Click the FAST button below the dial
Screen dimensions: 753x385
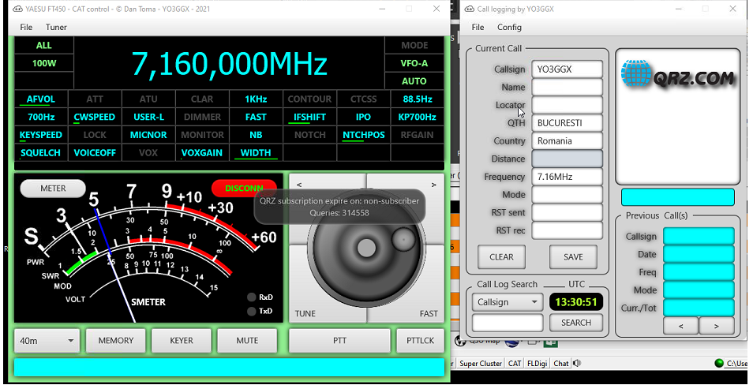tap(429, 313)
